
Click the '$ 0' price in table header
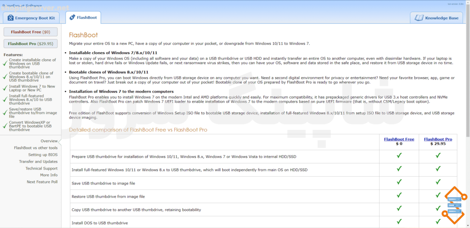[x=399, y=144]
